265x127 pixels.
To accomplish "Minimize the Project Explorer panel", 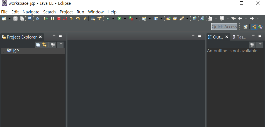I will pos(54,35).
